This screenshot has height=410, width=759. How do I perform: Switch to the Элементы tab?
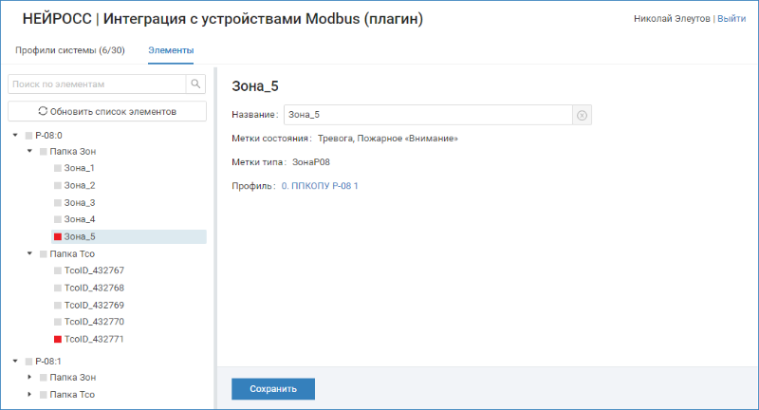coord(171,50)
